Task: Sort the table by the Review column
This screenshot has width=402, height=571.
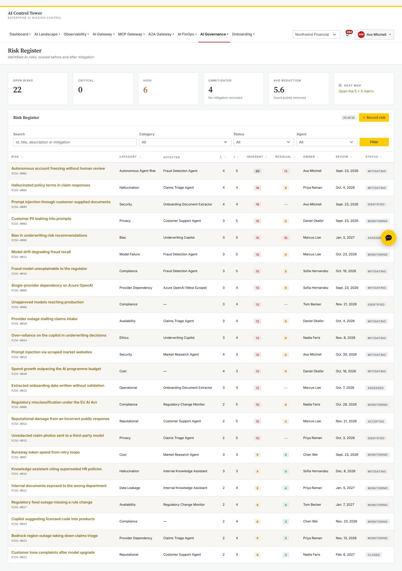Action: click(344, 157)
